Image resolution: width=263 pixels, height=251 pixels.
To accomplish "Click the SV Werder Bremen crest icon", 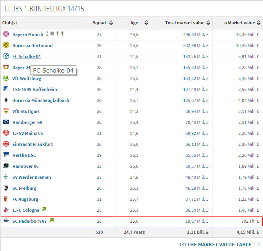I will pyautogui.click(x=6, y=177).
